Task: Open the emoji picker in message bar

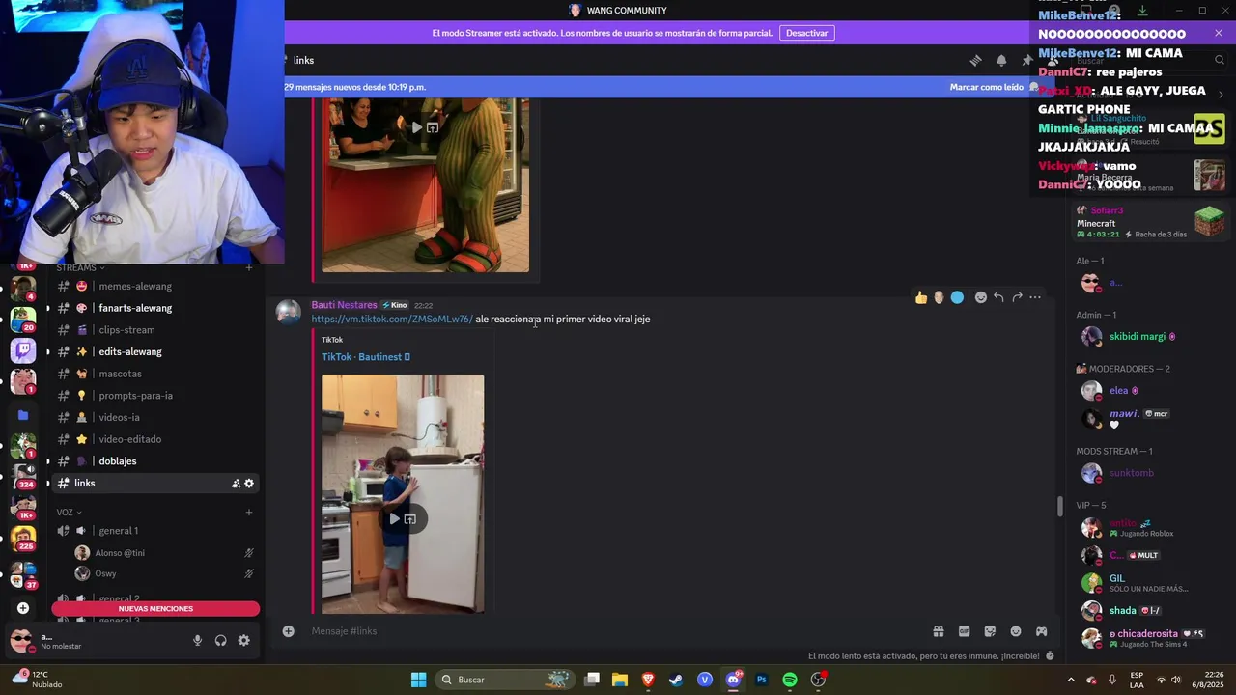Action: point(1016,631)
